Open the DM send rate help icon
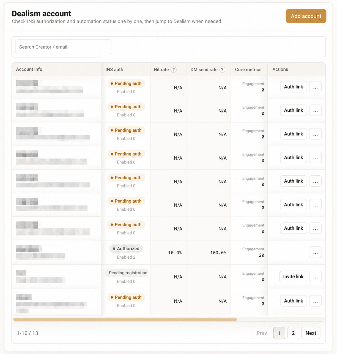Image resolution: width=337 pixels, height=354 pixels. pos(222,69)
